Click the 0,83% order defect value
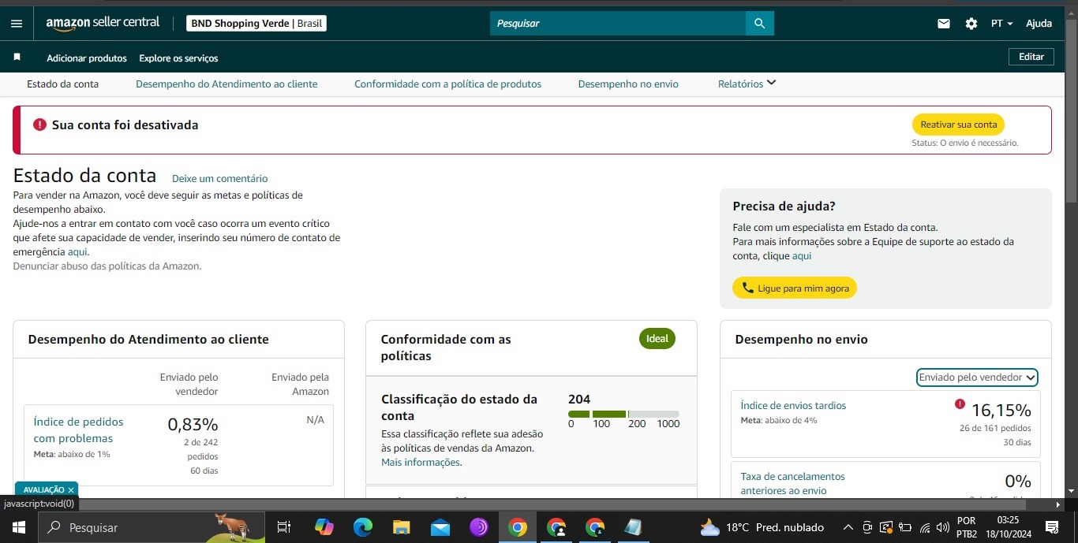This screenshot has width=1078, height=543. point(193,425)
